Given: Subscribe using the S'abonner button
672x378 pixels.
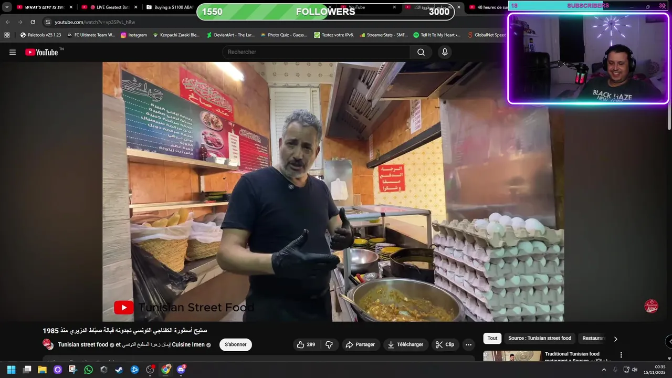Looking at the screenshot, I should [236, 344].
